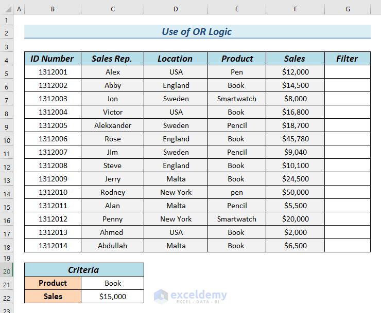Select sales value $6,500

pos(295,245)
